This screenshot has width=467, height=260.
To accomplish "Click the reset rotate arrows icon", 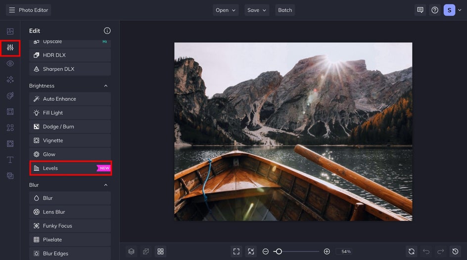I will click(x=412, y=252).
